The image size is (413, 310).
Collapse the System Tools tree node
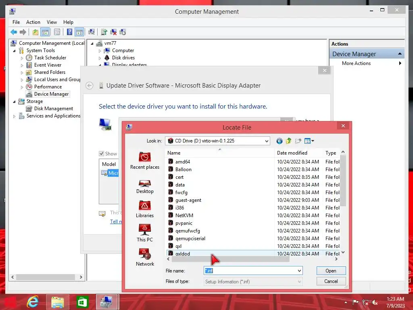click(14, 50)
